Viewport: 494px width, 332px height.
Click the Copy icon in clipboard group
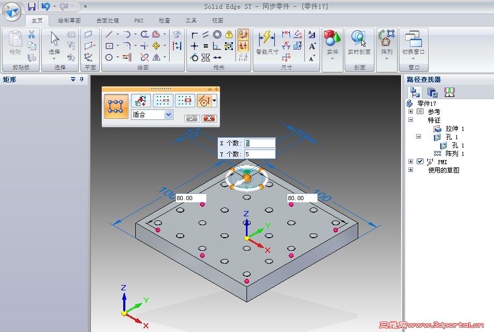coord(31,46)
